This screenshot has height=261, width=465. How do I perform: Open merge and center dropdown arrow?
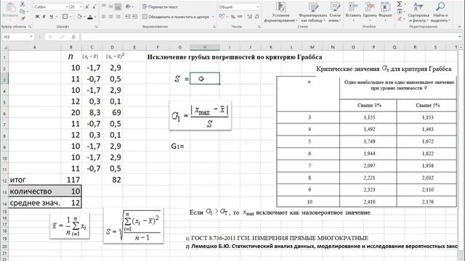pos(213,17)
